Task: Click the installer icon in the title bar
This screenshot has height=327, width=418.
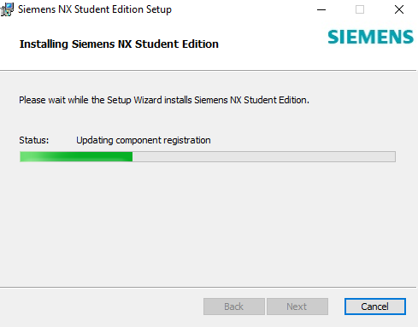Action: coord(7,9)
